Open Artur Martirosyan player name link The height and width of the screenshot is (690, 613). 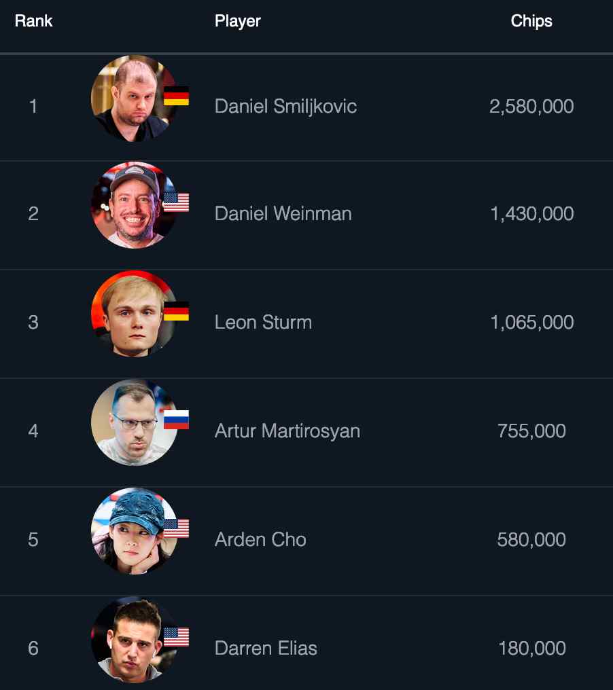click(287, 431)
